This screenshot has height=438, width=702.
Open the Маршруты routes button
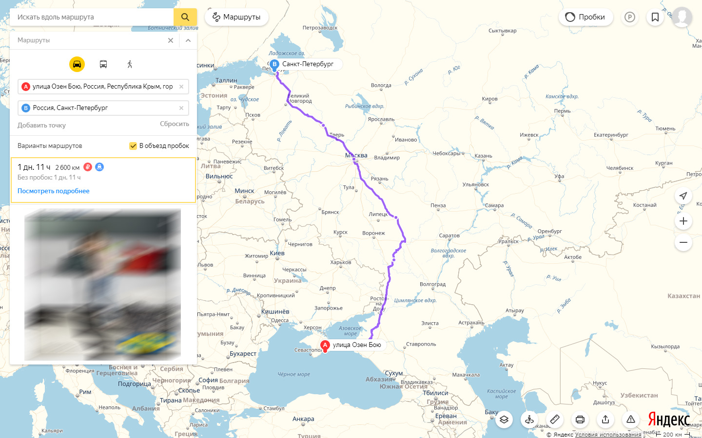(x=236, y=17)
